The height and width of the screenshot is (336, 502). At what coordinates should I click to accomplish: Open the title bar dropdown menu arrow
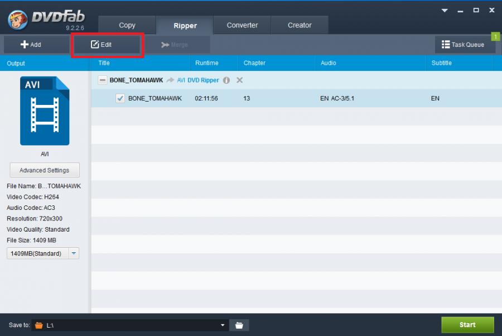click(445, 10)
